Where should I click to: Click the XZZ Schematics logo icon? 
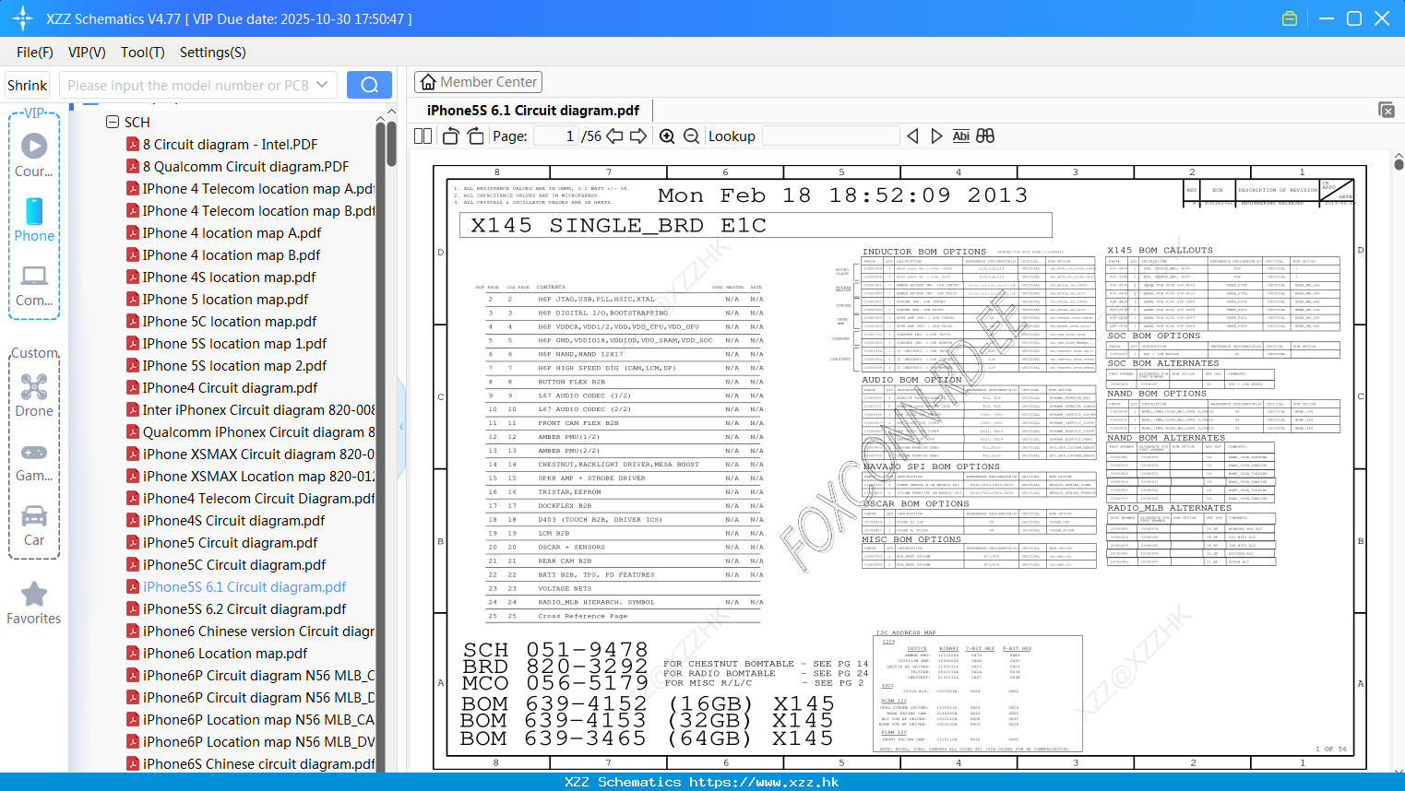tap(23, 18)
